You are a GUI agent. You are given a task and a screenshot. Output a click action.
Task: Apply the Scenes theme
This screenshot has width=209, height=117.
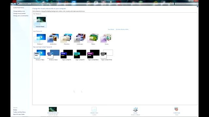click(x=107, y=39)
